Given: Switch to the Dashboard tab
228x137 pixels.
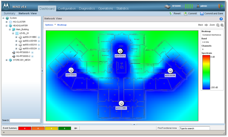Looking at the screenshot, I should [x=47, y=9].
